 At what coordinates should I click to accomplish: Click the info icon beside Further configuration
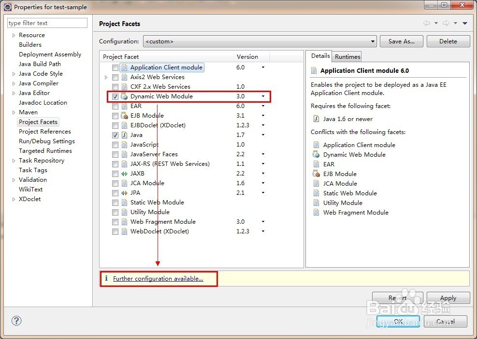coord(106,278)
